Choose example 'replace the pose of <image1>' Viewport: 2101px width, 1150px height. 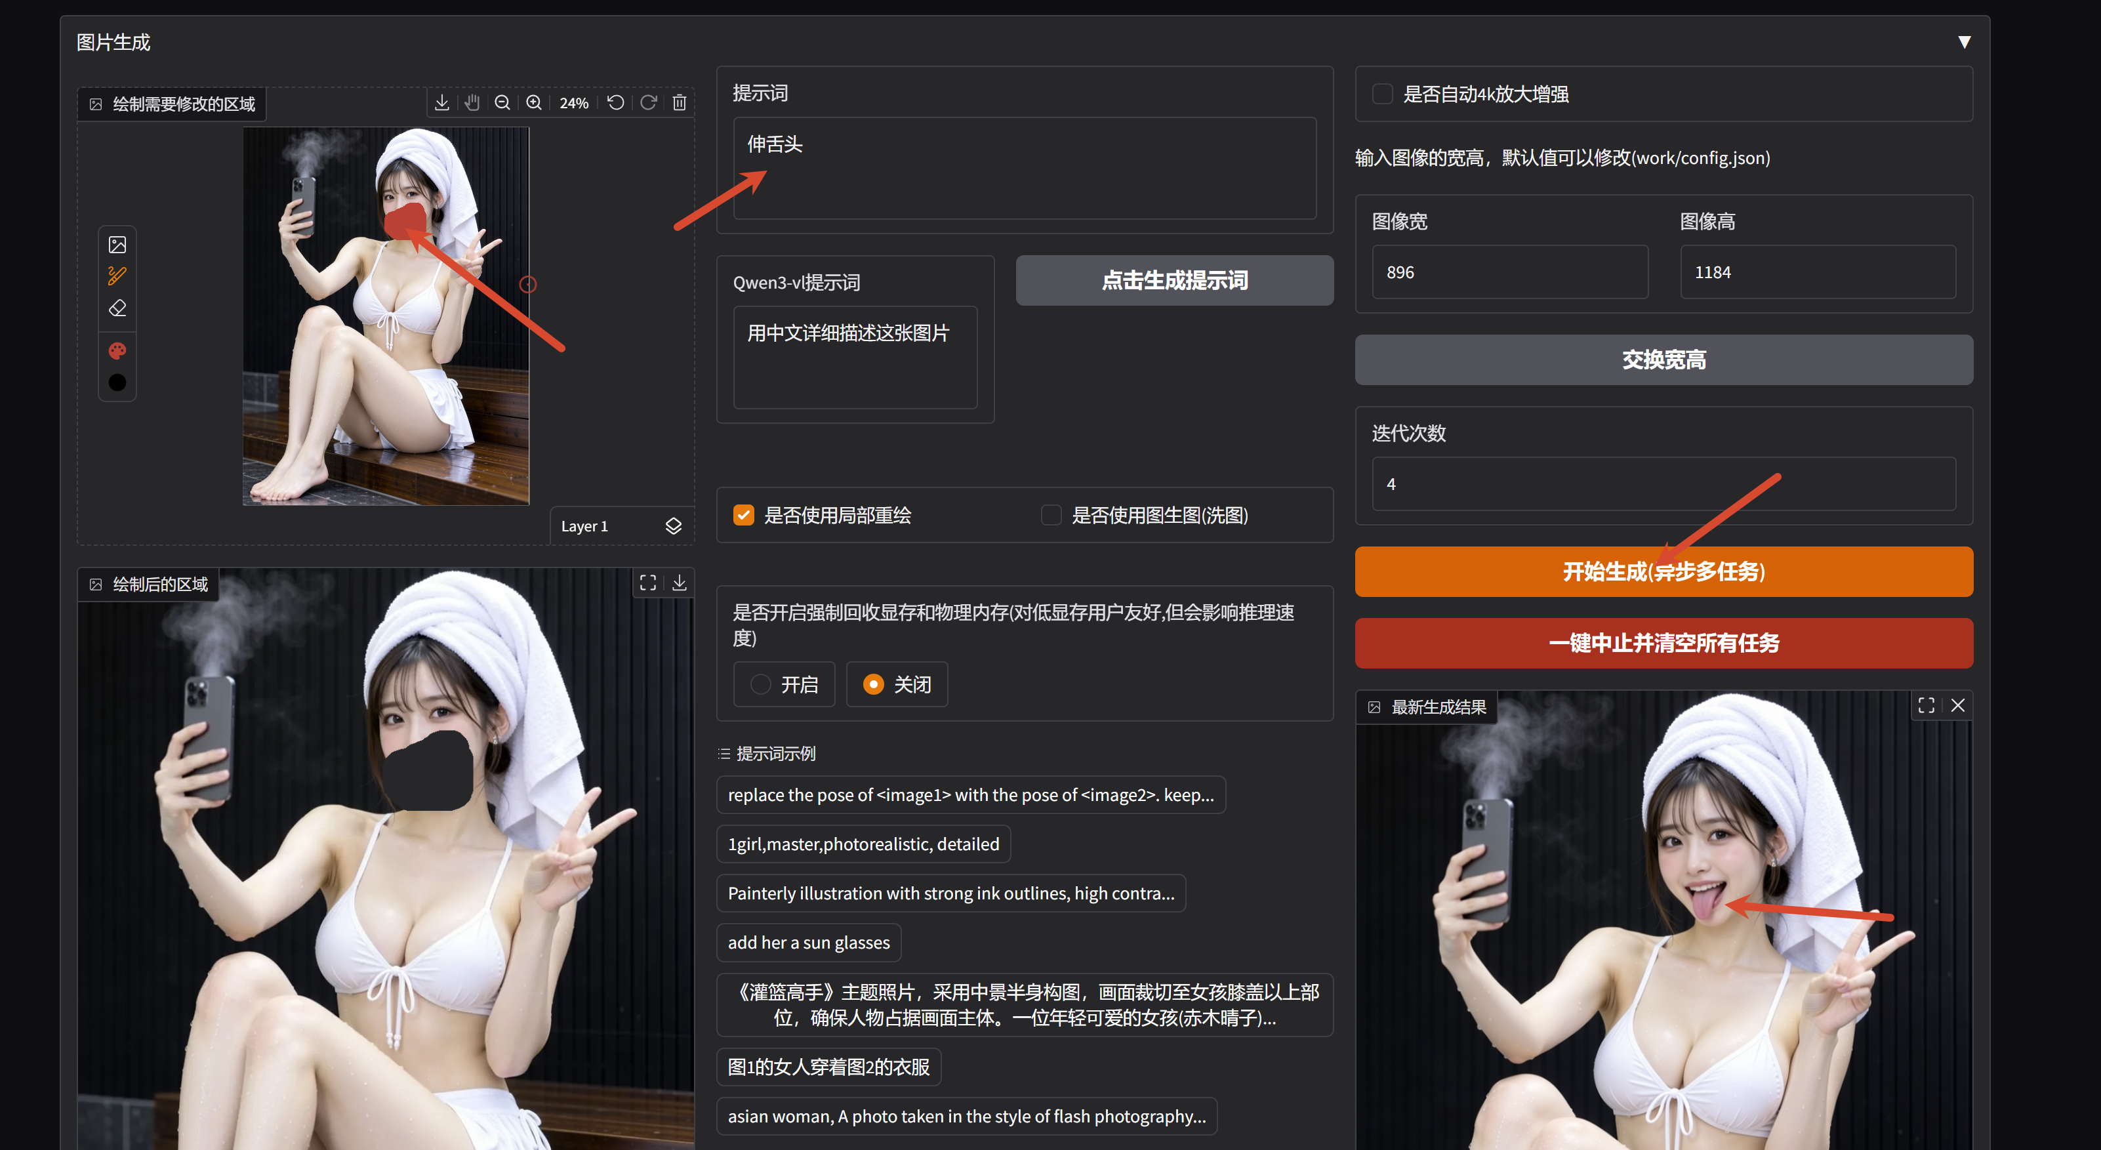(x=971, y=795)
